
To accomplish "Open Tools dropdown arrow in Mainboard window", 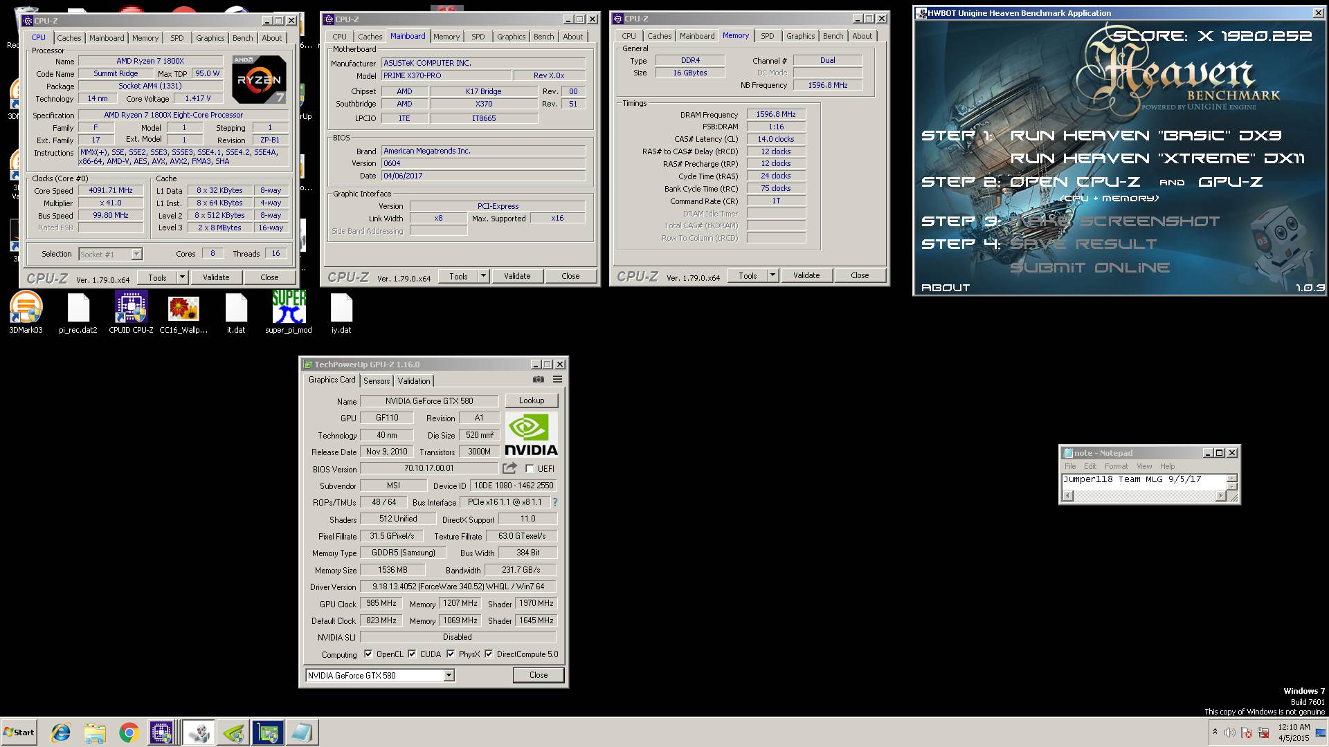I will 483,276.
